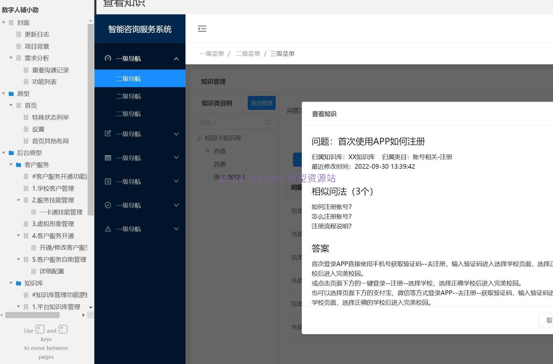Collapse the expanded first 一级导航 section

tap(176, 58)
